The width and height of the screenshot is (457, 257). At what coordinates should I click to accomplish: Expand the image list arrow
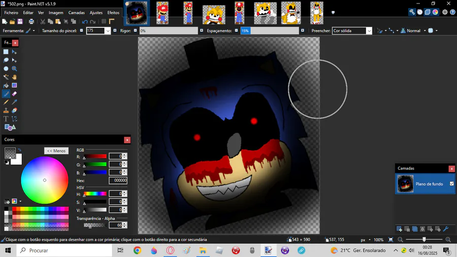333,13
